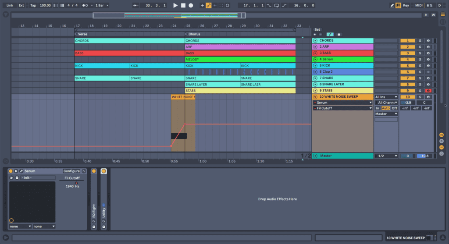The width and height of the screenshot is (449, 244).
Task: Click the Loop switch in the transport
Action: click(x=277, y=5)
